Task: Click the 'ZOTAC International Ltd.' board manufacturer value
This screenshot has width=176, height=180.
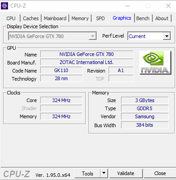Action: point(87,62)
